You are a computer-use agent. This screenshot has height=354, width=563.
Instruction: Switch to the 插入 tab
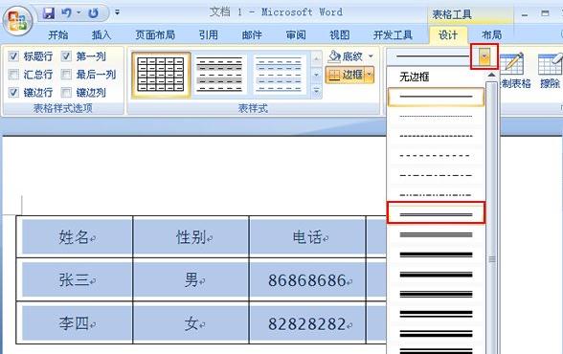tap(101, 34)
